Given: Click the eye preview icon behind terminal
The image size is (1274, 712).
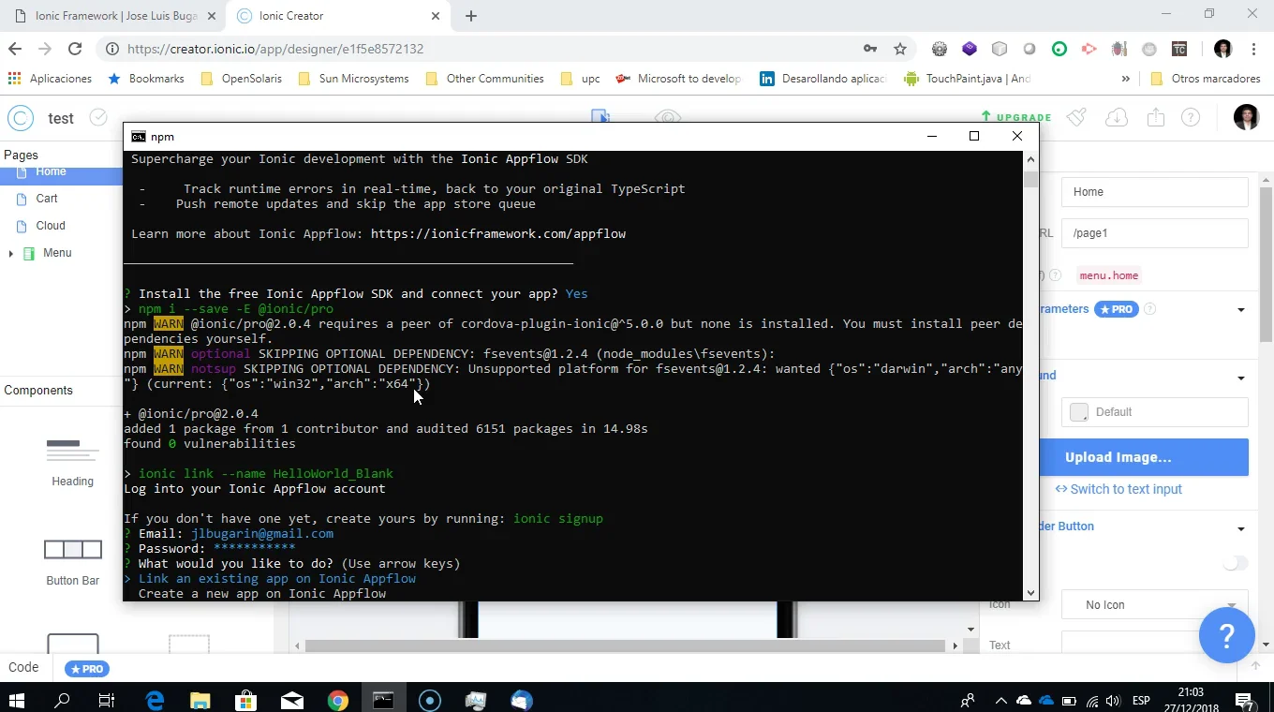Looking at the screenshot, I should (667, 116).
